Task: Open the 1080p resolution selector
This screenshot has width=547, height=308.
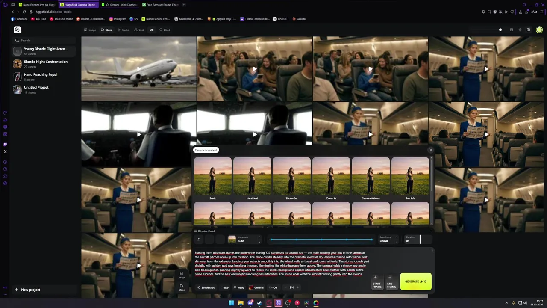Action: 239,287
